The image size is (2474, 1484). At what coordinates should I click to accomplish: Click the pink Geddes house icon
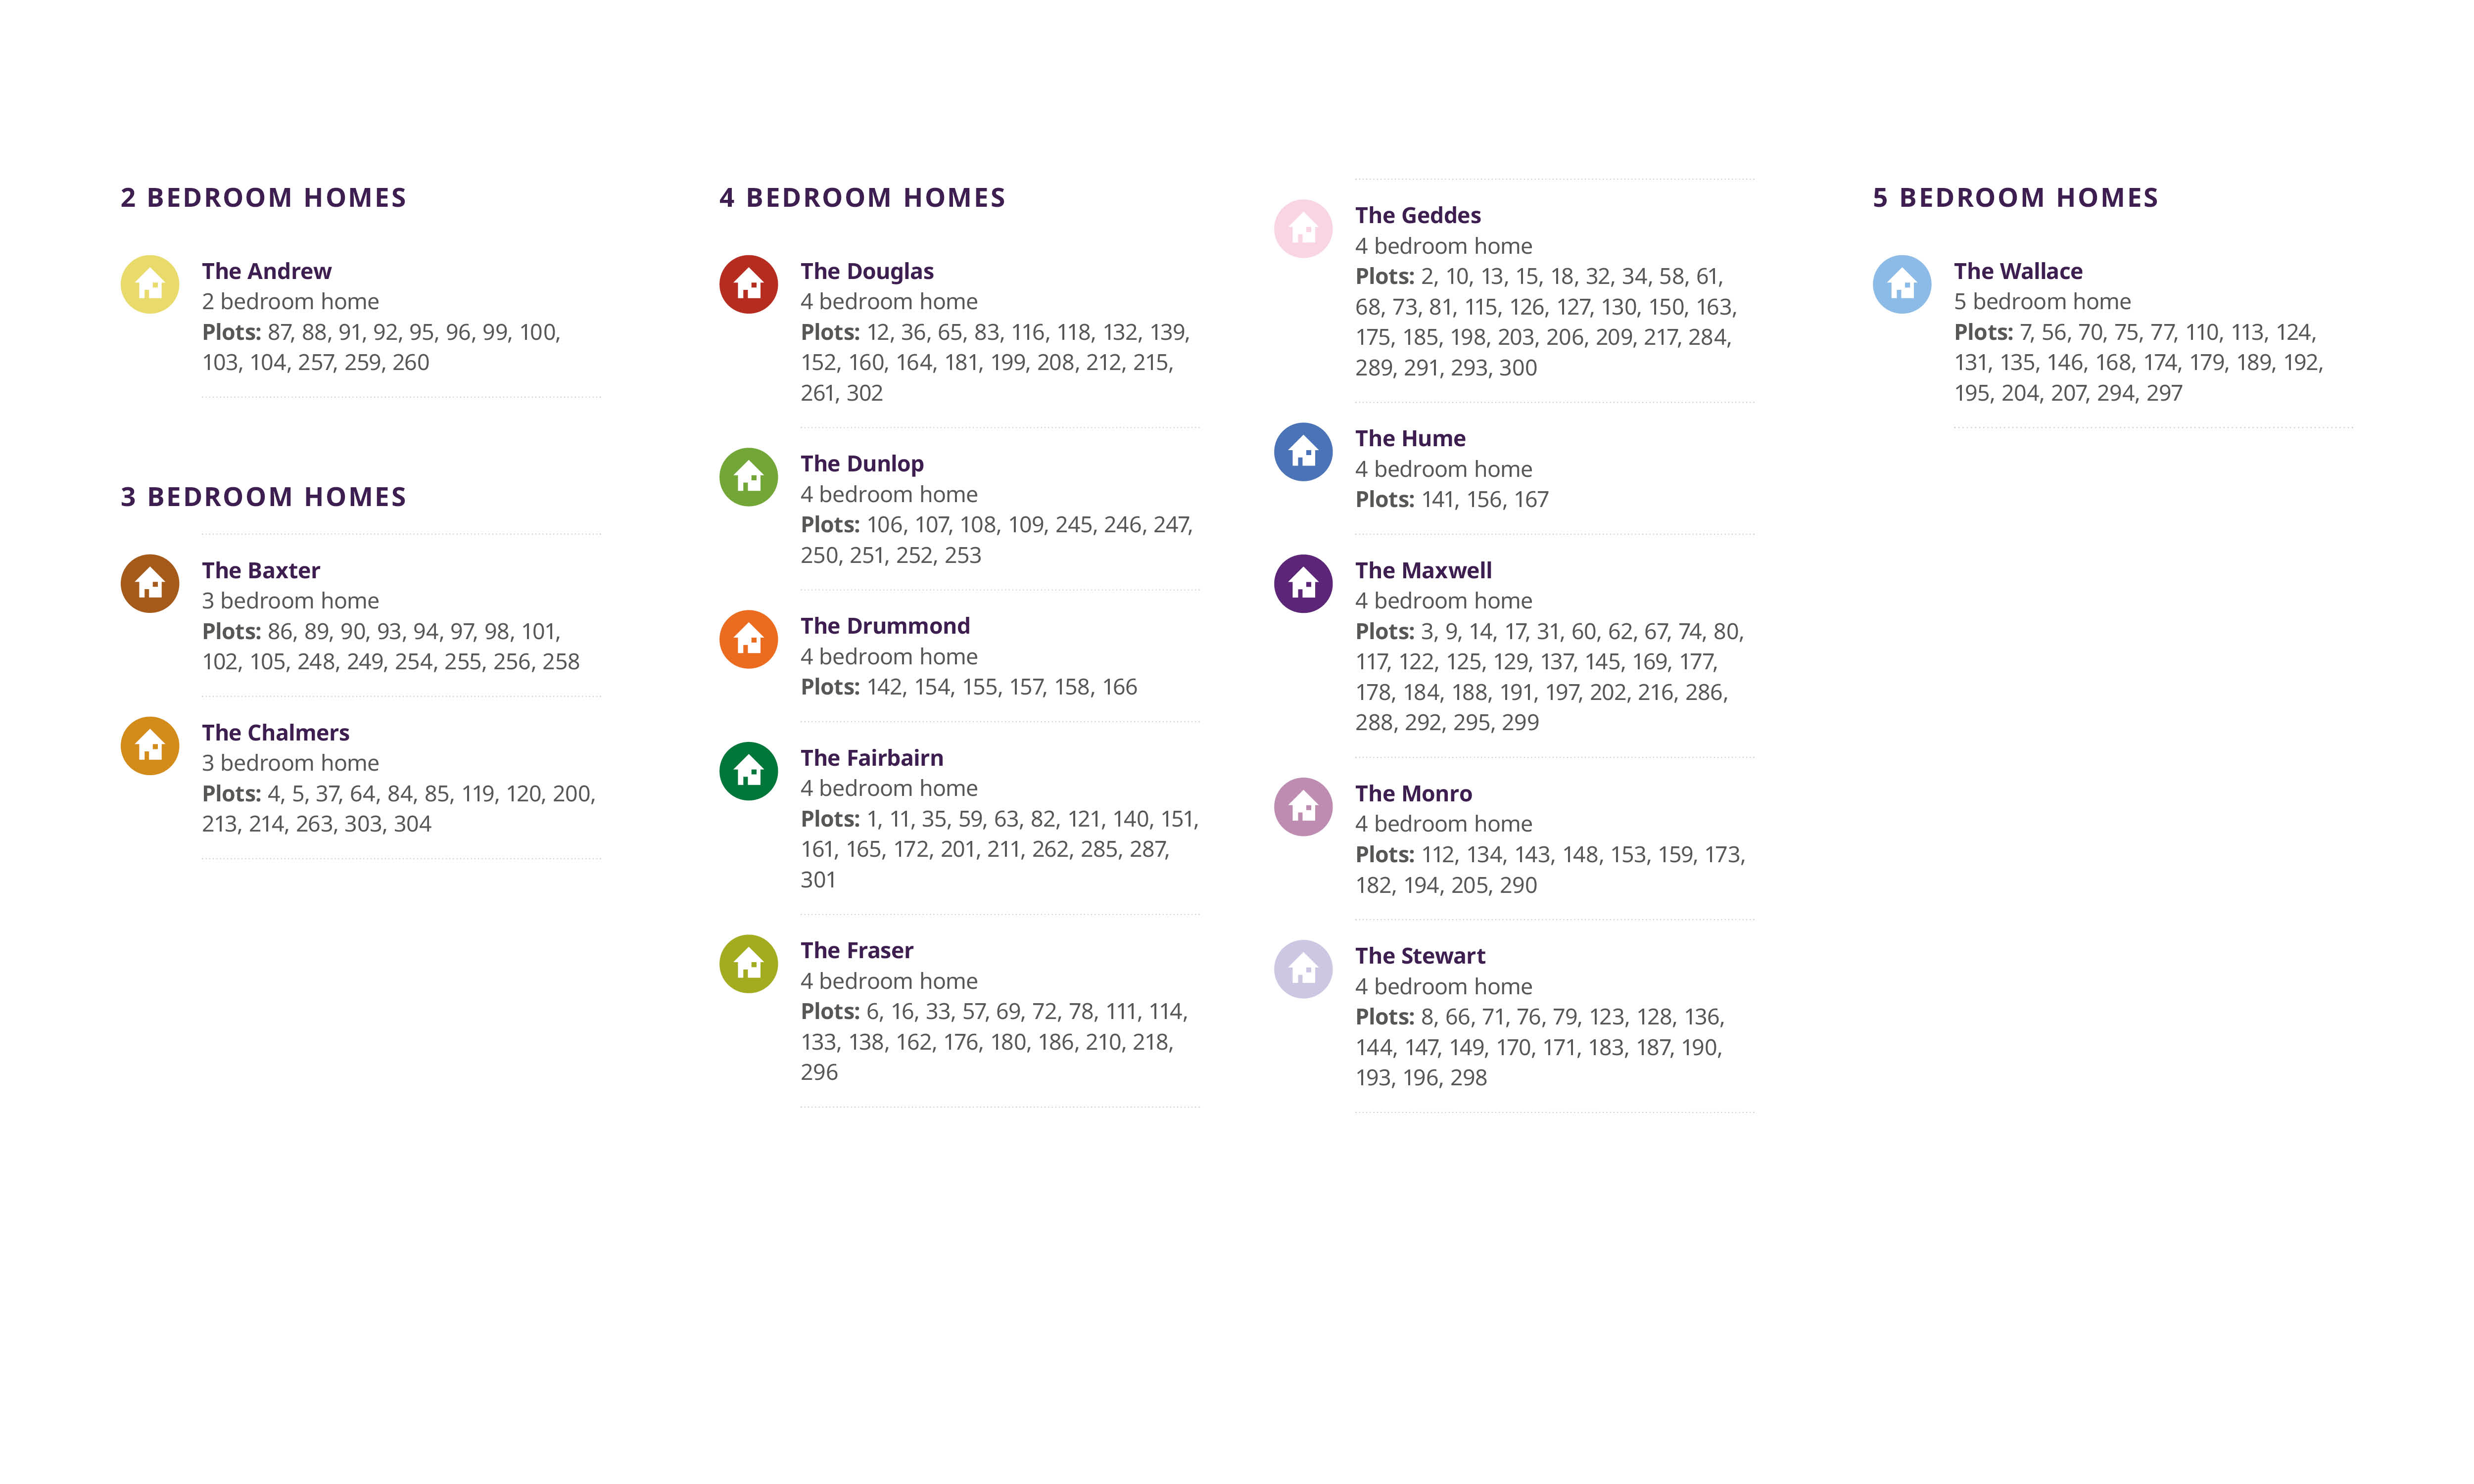pos(1303,229)
